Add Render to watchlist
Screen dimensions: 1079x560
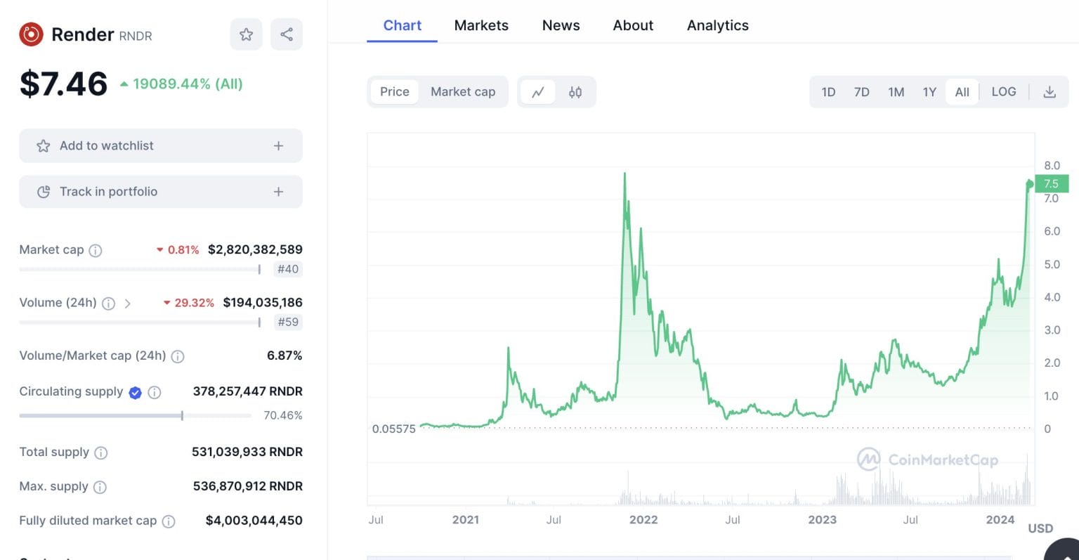pyautogui.click(x=160, y=145)
